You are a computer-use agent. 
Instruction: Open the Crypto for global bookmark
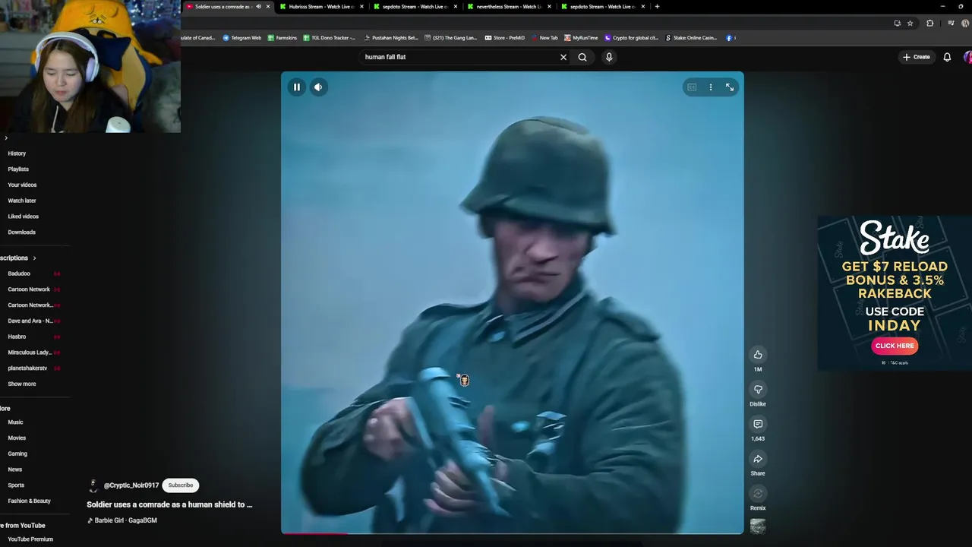pos(631,38)
